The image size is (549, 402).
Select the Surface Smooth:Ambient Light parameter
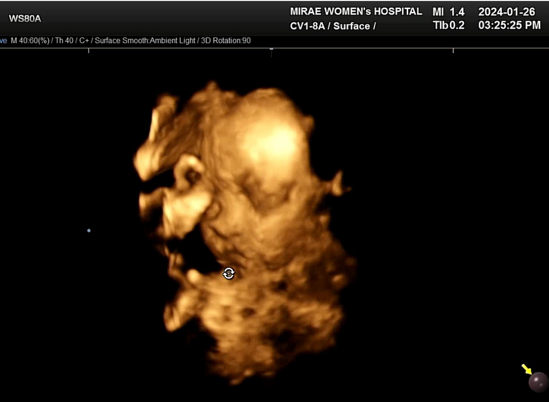[x=145, y=41]
